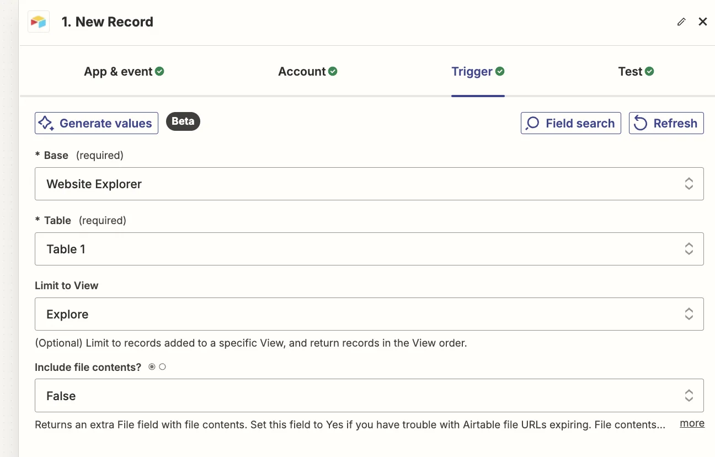Screen dimensions: 715x457
Task: Click green checkmark beside Test
Action: pyautogui.click(x=649, y=71)
